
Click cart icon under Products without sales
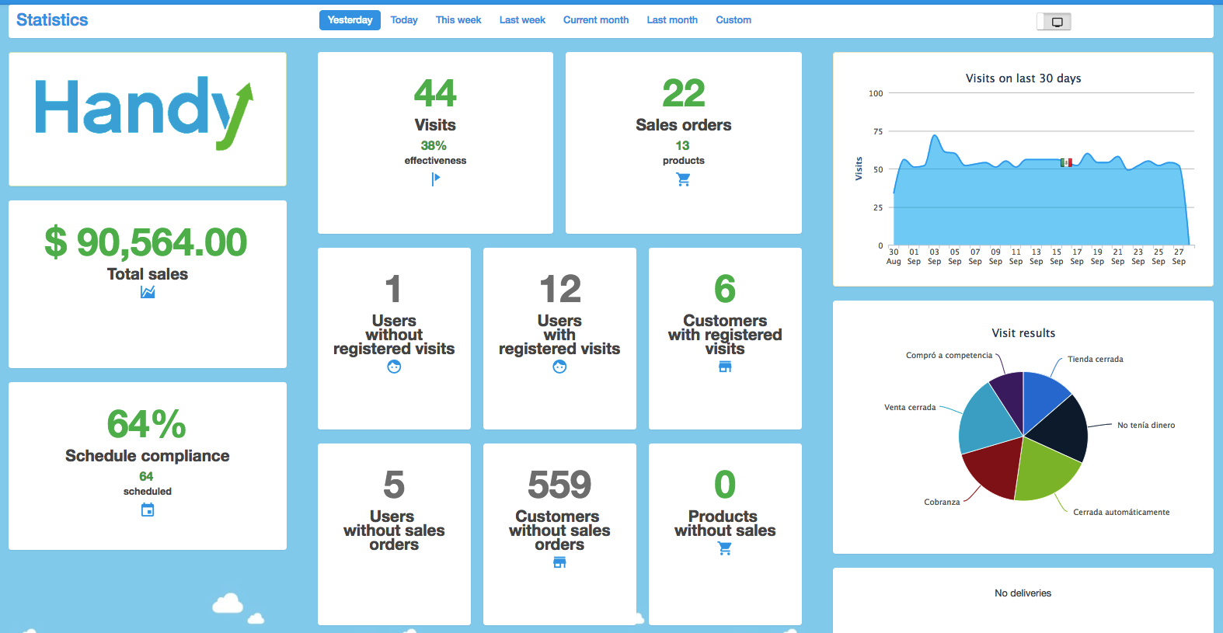(x=725, y=548)
